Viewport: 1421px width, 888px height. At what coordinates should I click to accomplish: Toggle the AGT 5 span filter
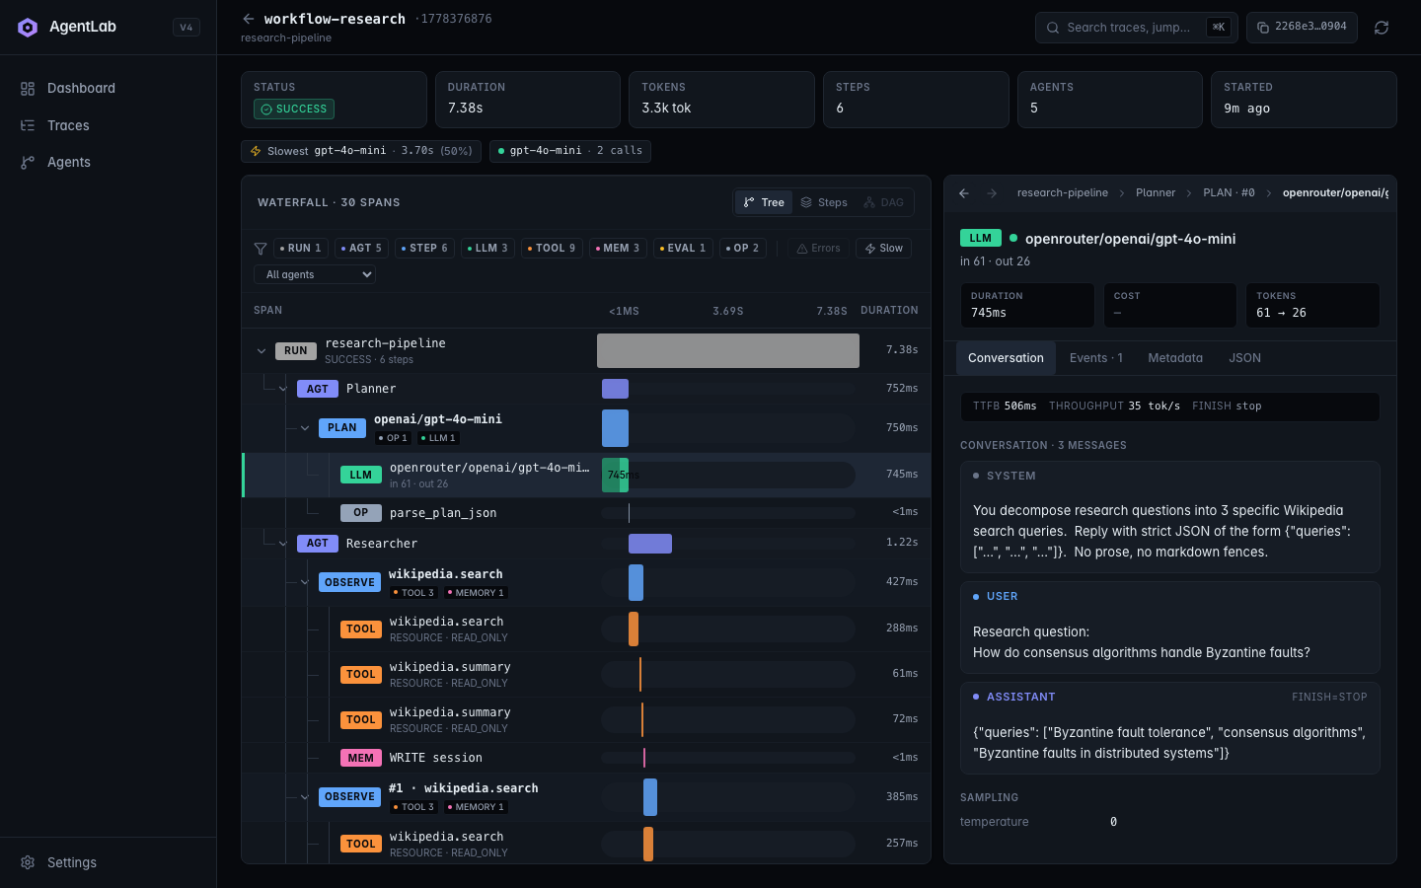coord(361,249)
